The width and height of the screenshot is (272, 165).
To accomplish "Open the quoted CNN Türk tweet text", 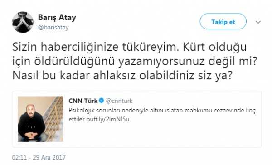I will [x=162, y=115].
